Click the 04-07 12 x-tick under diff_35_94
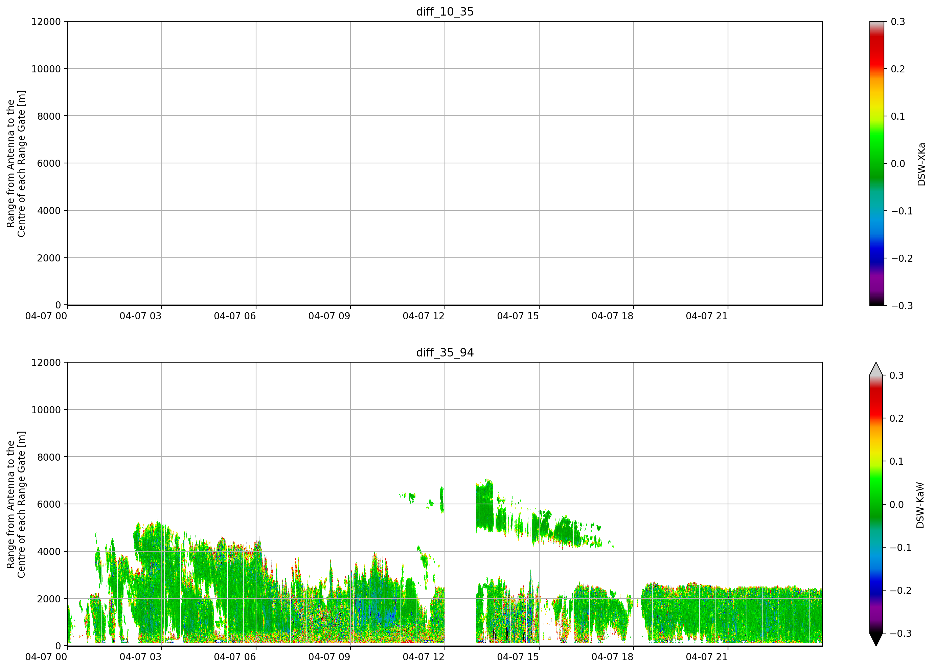 pyautogui.click(x=424, y=657)
